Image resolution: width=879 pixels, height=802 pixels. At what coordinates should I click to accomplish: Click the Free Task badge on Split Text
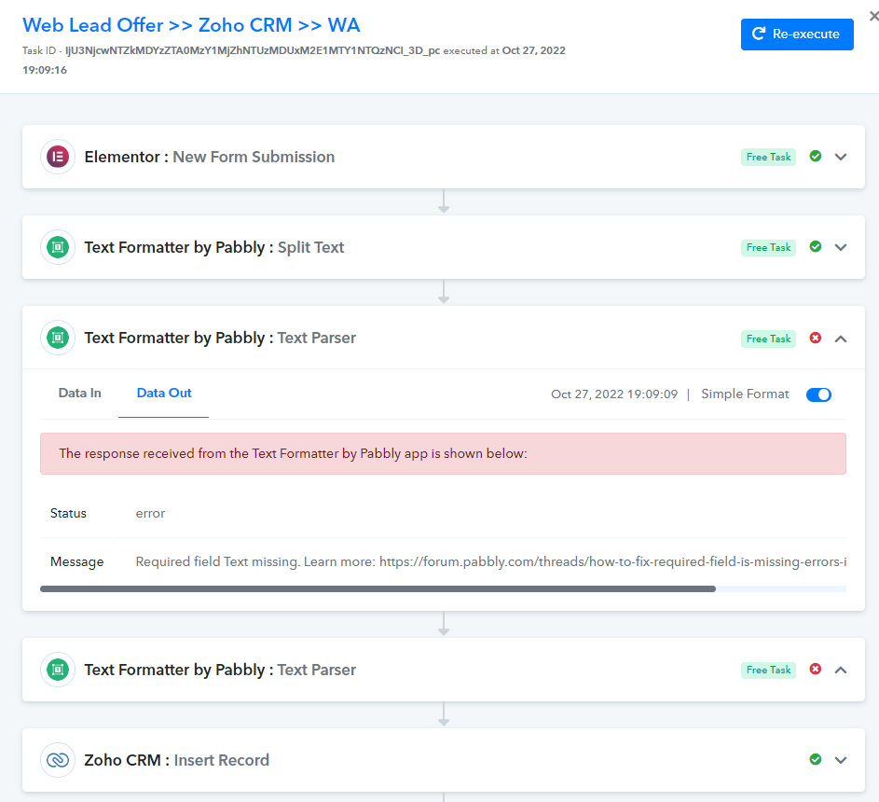pyautogui.click(x=768, y=247)
